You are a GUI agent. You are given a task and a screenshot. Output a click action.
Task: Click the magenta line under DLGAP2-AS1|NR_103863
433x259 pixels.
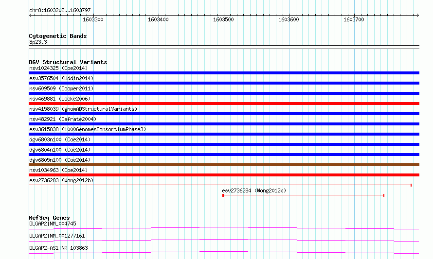click(x=224, y=252)
